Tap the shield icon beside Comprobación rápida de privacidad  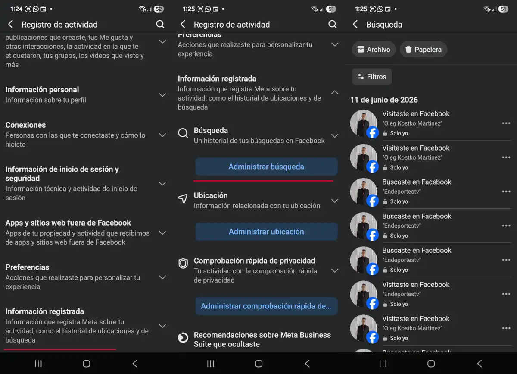pos(183,264)
